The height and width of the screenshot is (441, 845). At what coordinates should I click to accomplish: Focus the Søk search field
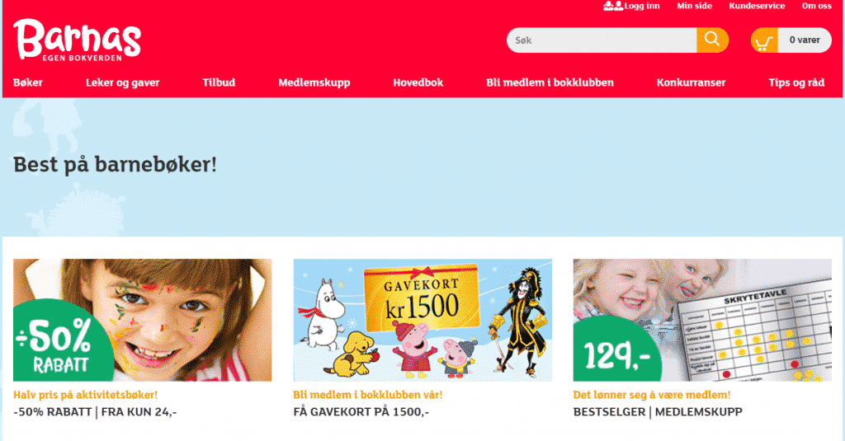[x=602, y=40]
